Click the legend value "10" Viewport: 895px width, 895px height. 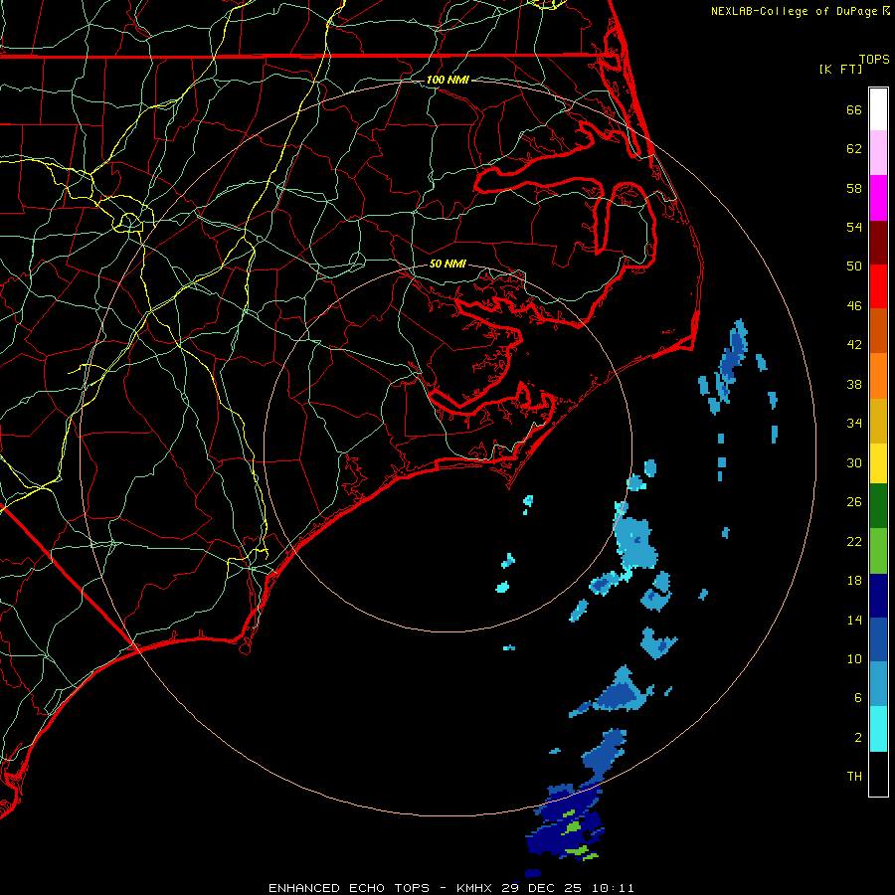tap(854, 659)
